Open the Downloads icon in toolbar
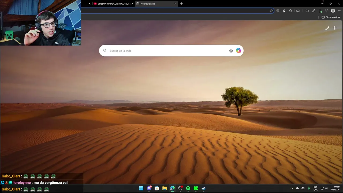The width and height of the screenshot is (343, 193). [x=320, y=11]
